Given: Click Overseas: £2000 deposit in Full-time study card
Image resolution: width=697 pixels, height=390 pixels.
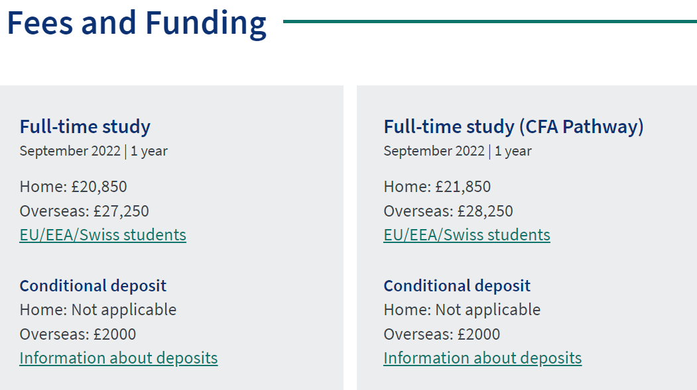Looking at the screenshot, I should (78, 334).
